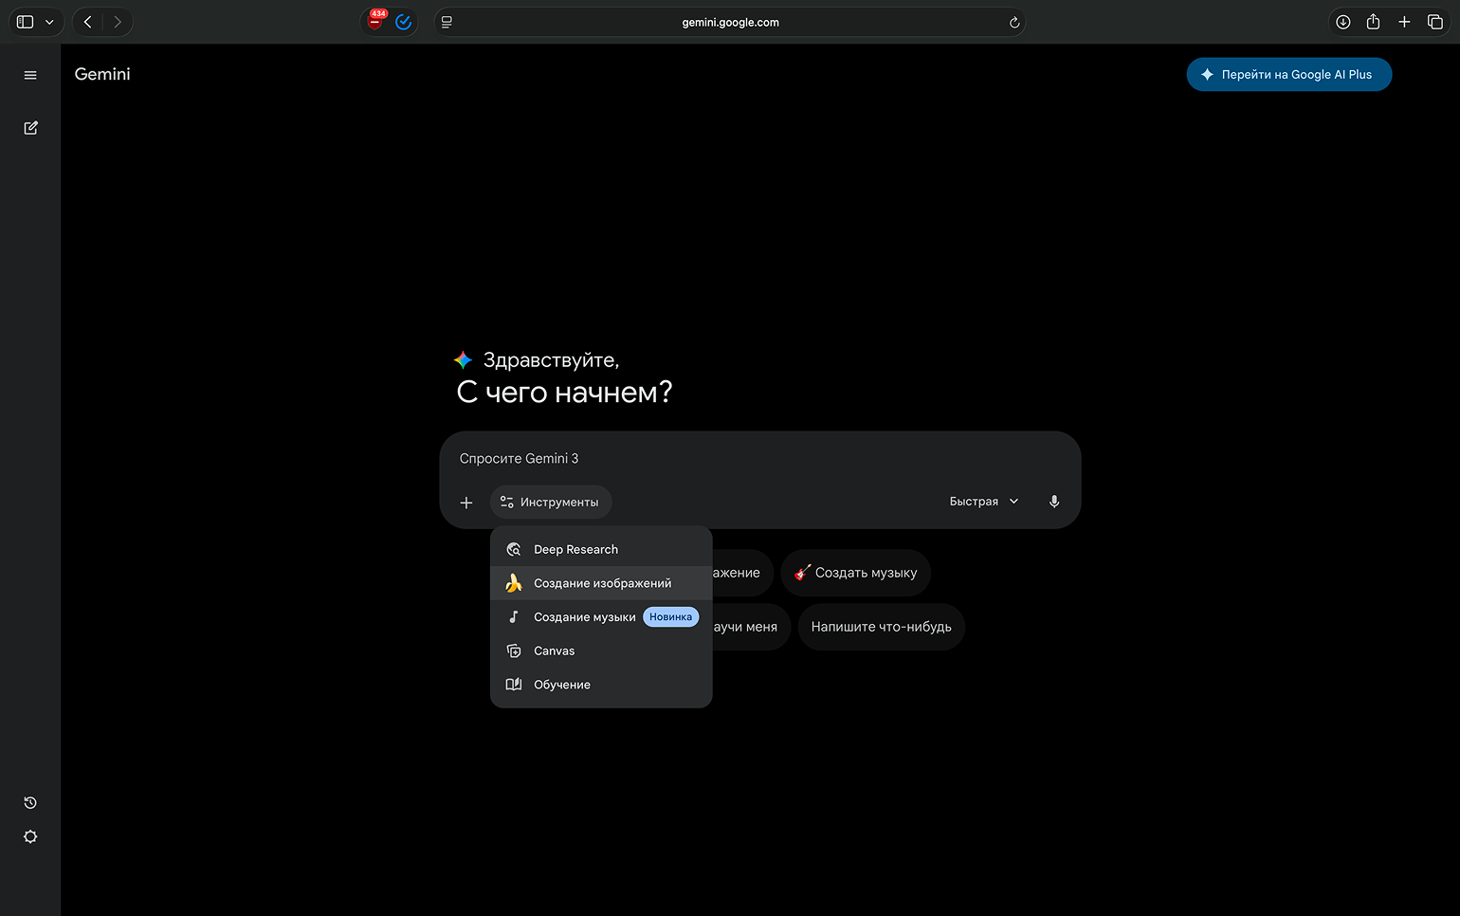Open the settings gear in the sidebar

coord(30,837)
